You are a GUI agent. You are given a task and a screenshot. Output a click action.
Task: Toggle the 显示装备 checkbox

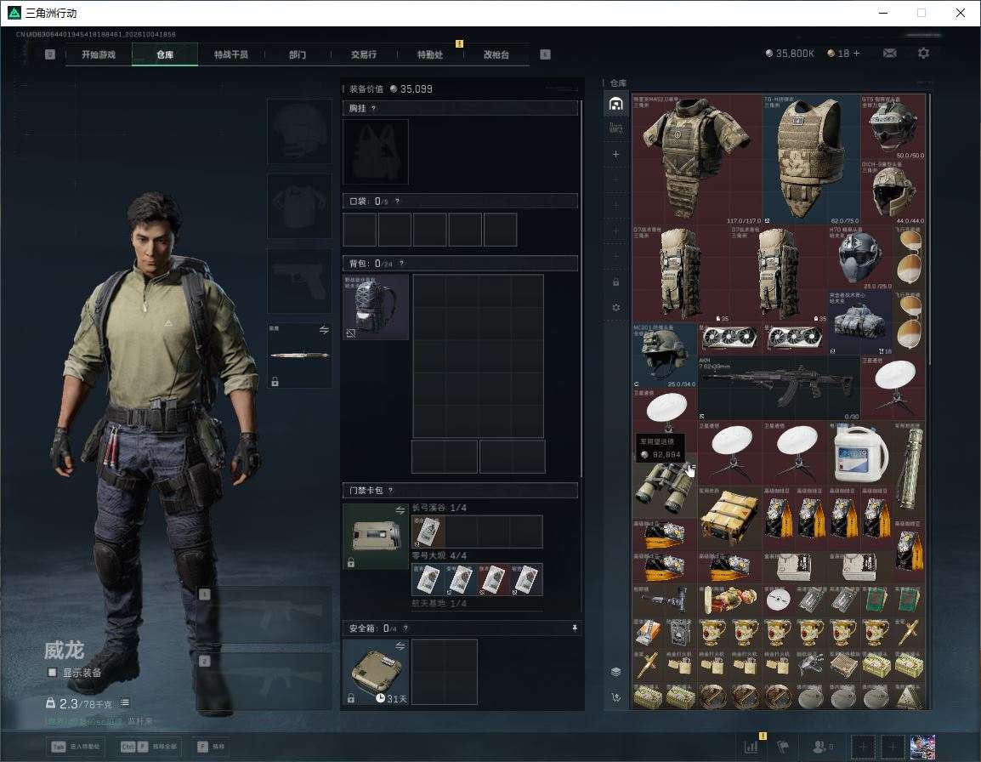point(53,673)
